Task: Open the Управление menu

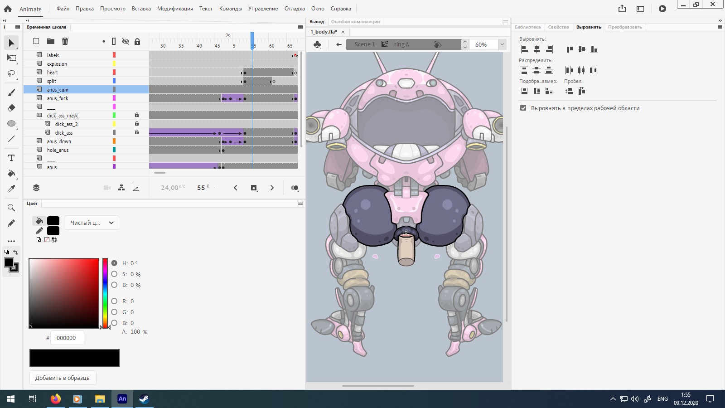Action: pyautogui.click(x=263, y=9)
